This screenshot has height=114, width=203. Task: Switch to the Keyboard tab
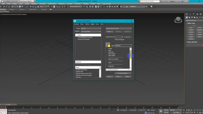click(76, 24)
